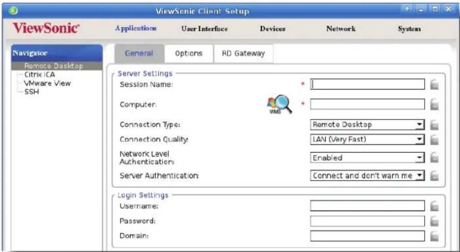The width and height of the screenshot is (460, 252).
Task: Click the title bar up-arrow rollup button
Action: (x=407, y=9)
